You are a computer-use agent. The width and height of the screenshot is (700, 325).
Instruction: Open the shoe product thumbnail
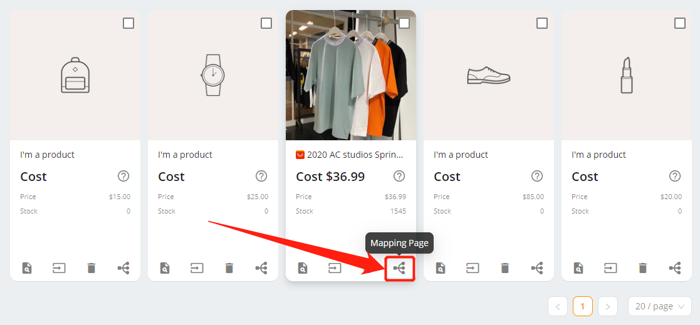(489, 75)
